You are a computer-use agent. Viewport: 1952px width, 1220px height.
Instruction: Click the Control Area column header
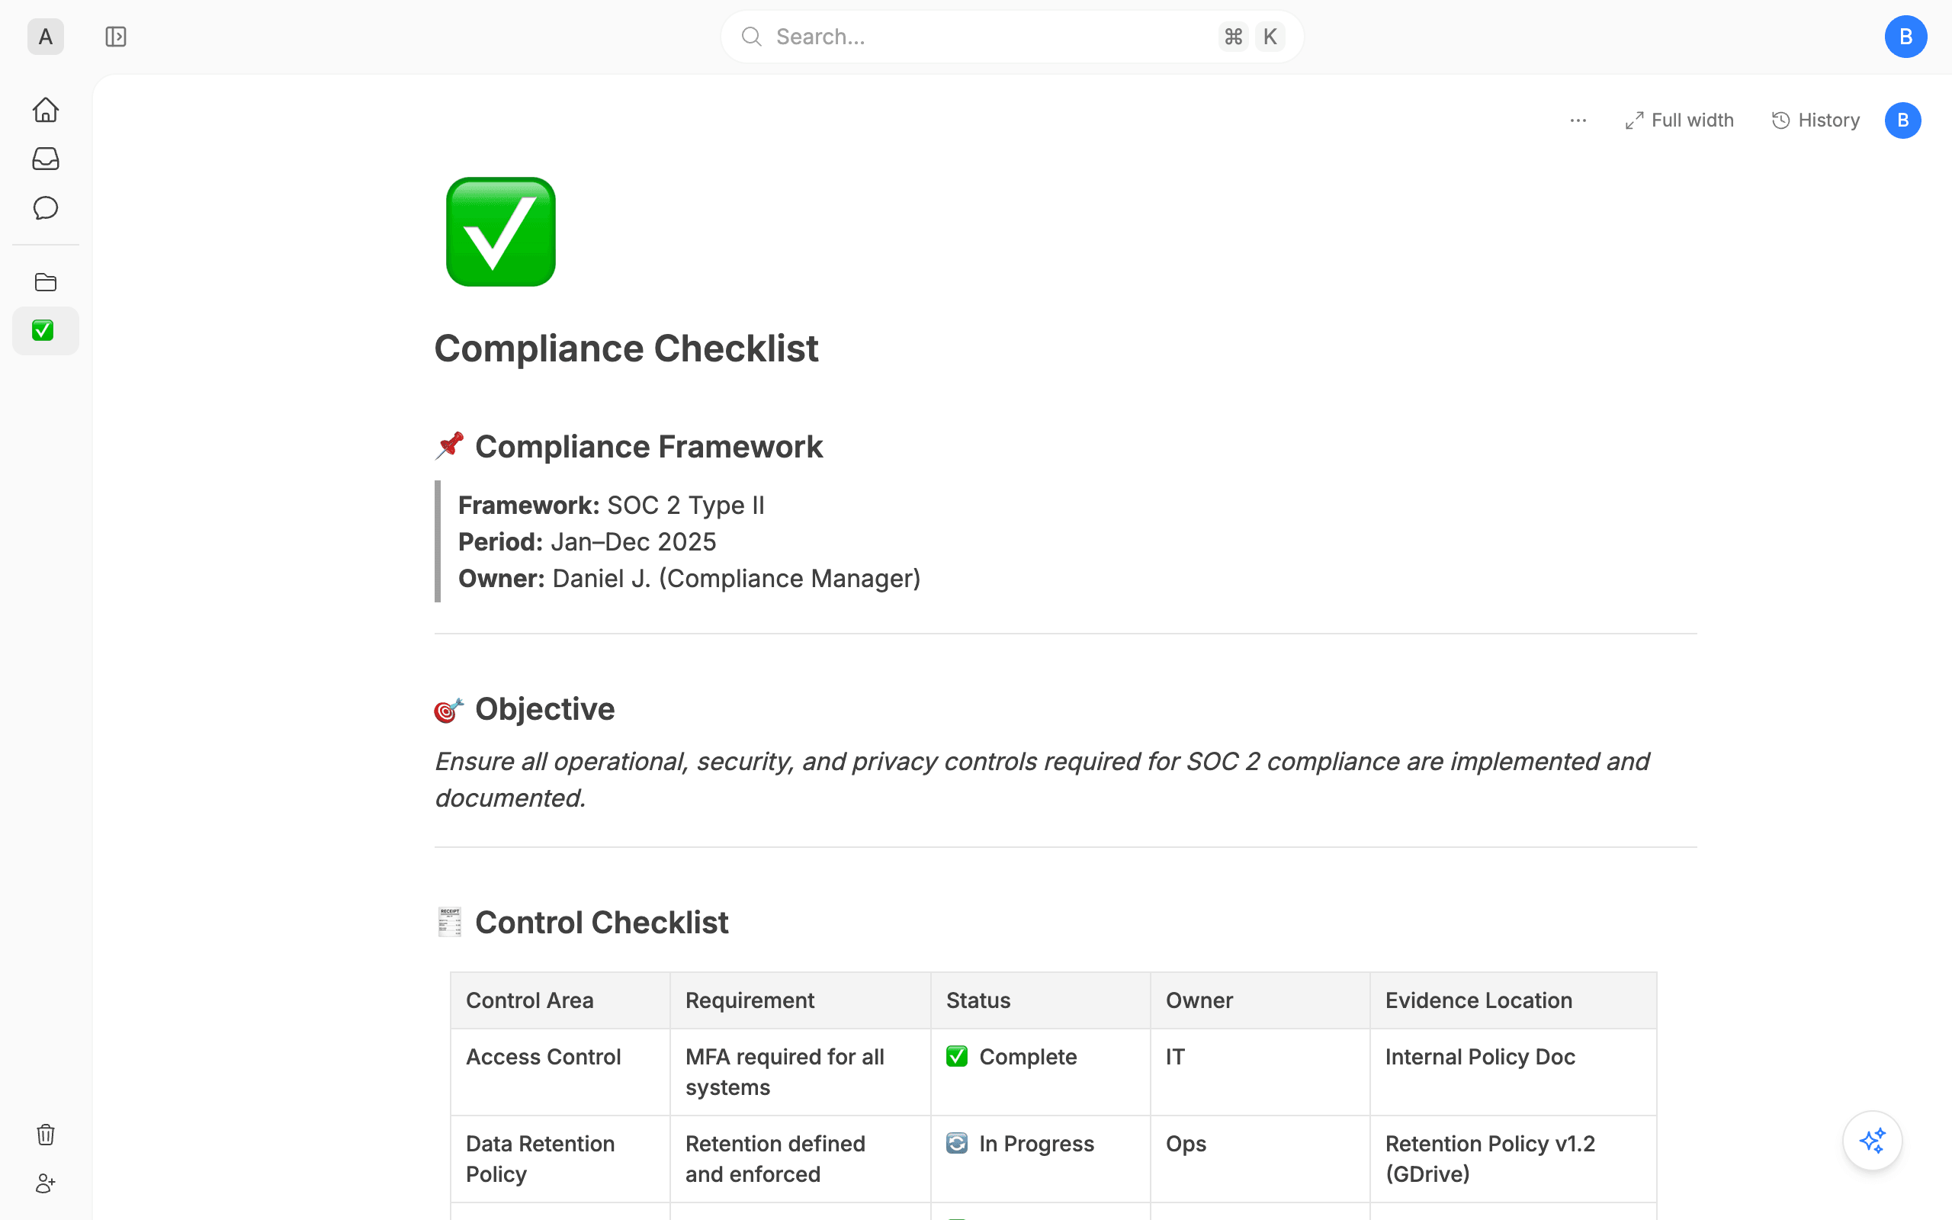pyautogui.click(x=560, y=1000)
